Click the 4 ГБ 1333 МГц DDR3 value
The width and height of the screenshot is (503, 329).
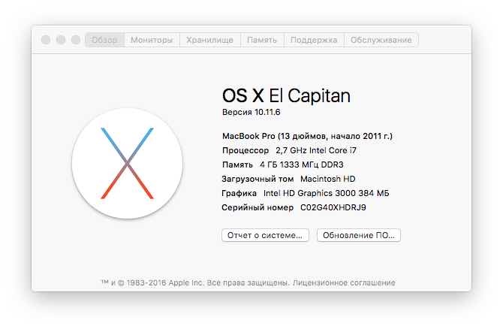click(302, 165)
